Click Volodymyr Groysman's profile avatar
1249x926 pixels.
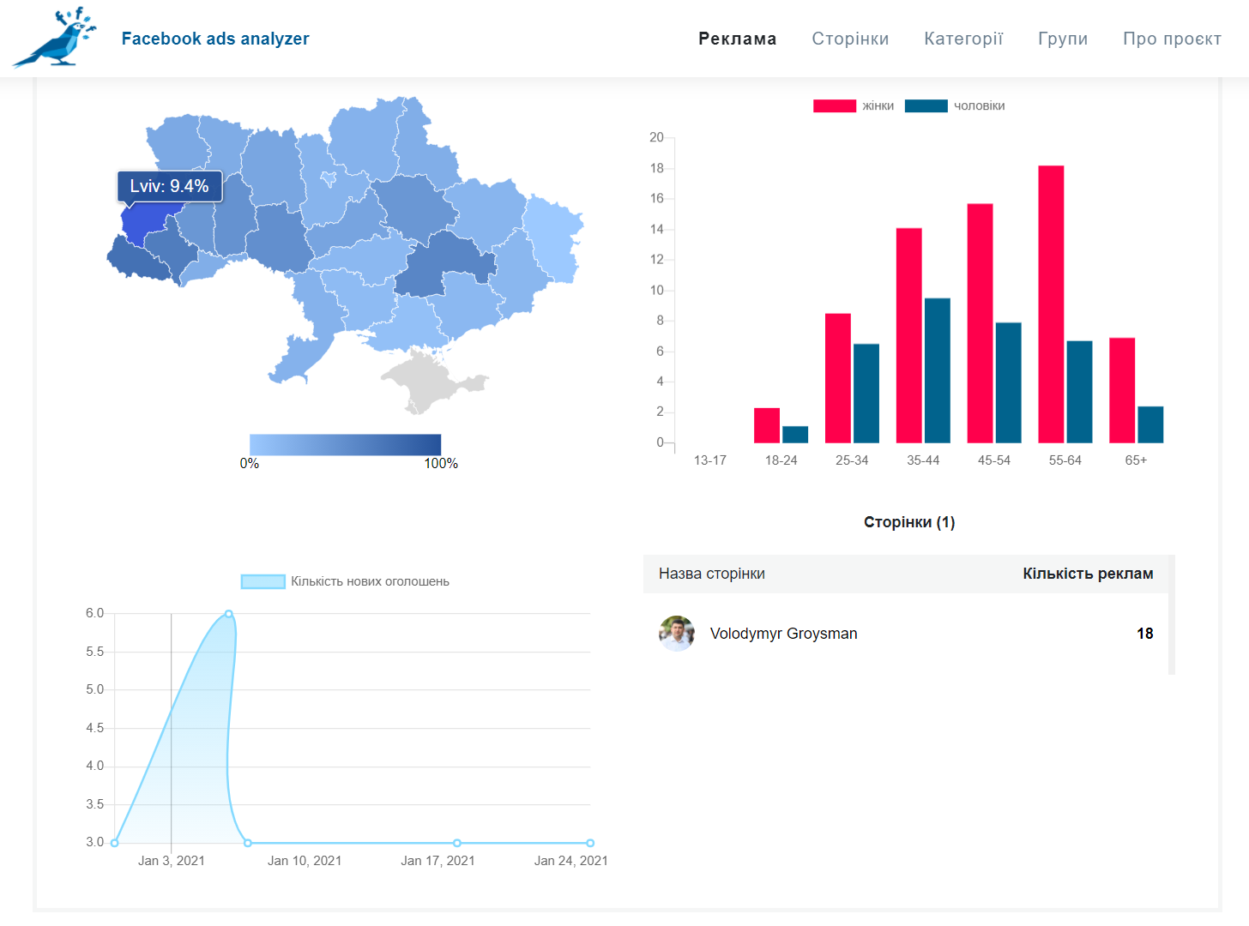click(x=677, y=634)
